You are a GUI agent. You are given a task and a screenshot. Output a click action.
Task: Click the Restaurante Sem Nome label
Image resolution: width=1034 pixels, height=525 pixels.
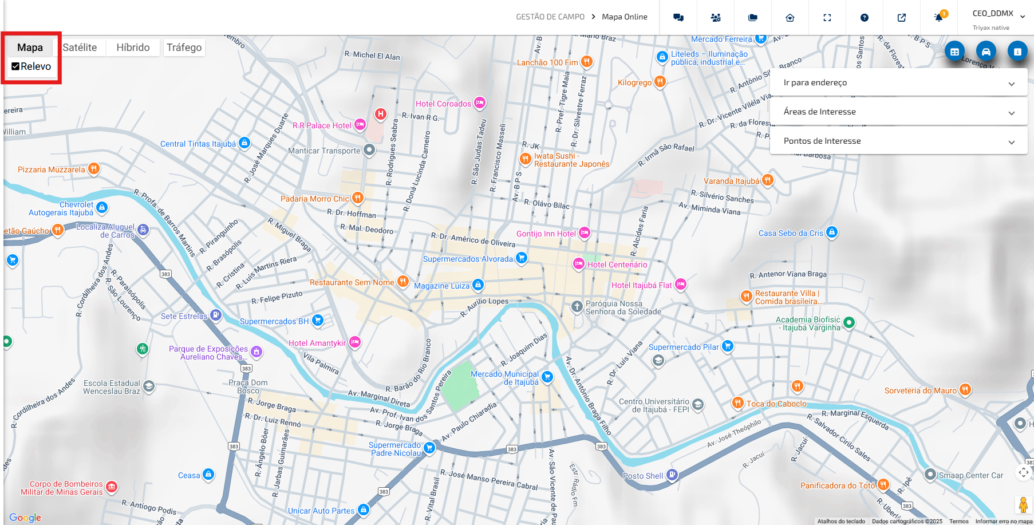352,282
